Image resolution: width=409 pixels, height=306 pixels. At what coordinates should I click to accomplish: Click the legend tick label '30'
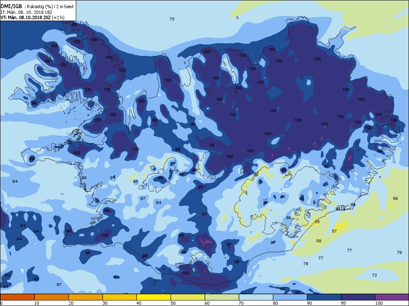[x=105, y=303]
